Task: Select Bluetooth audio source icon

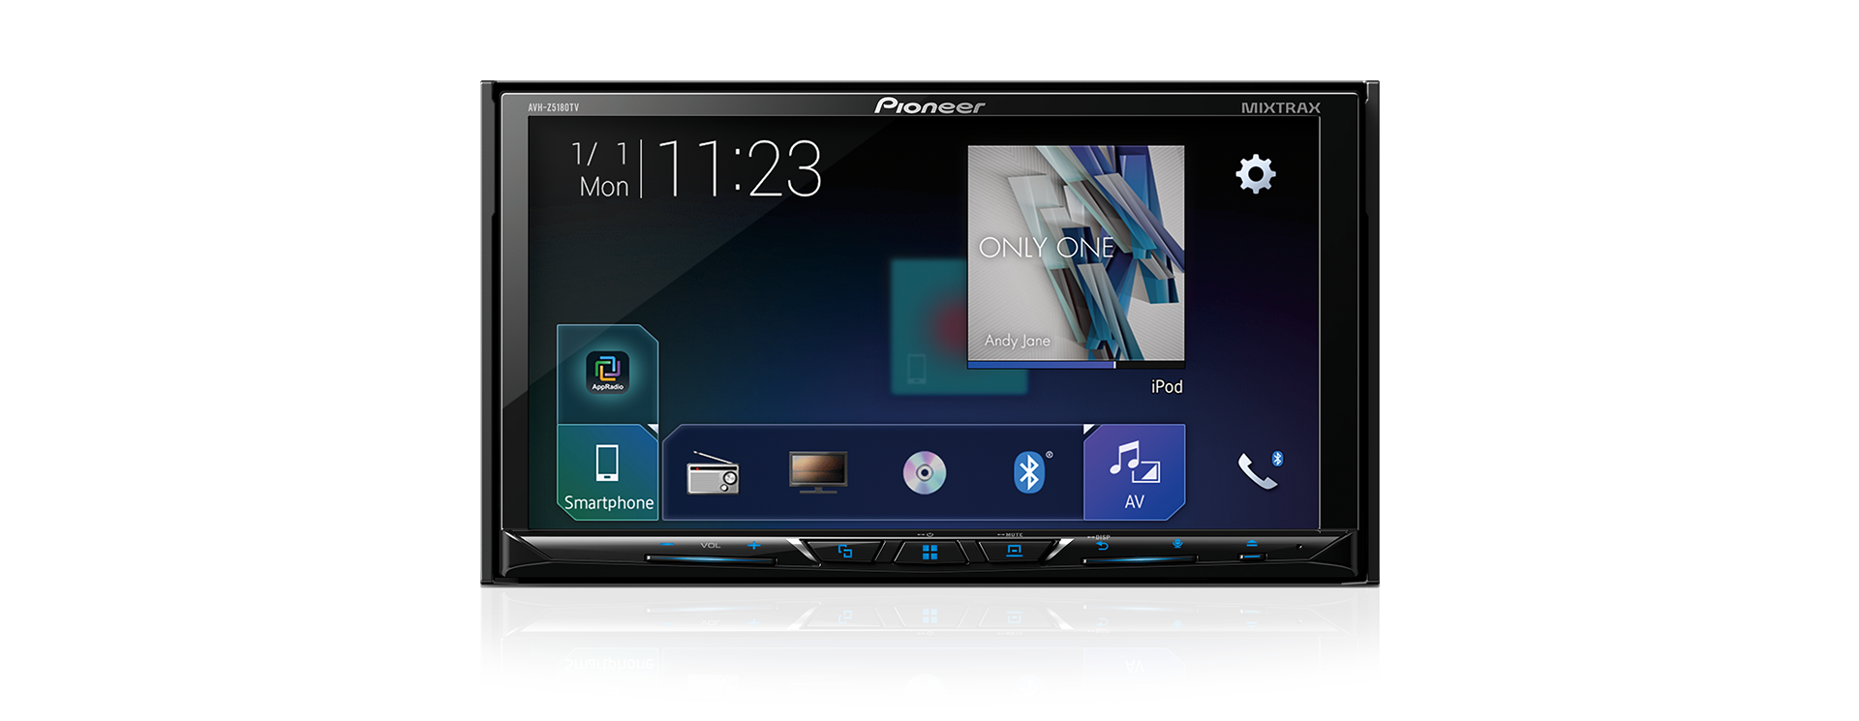Action: pyautogui.click(x=1030, y=472)
